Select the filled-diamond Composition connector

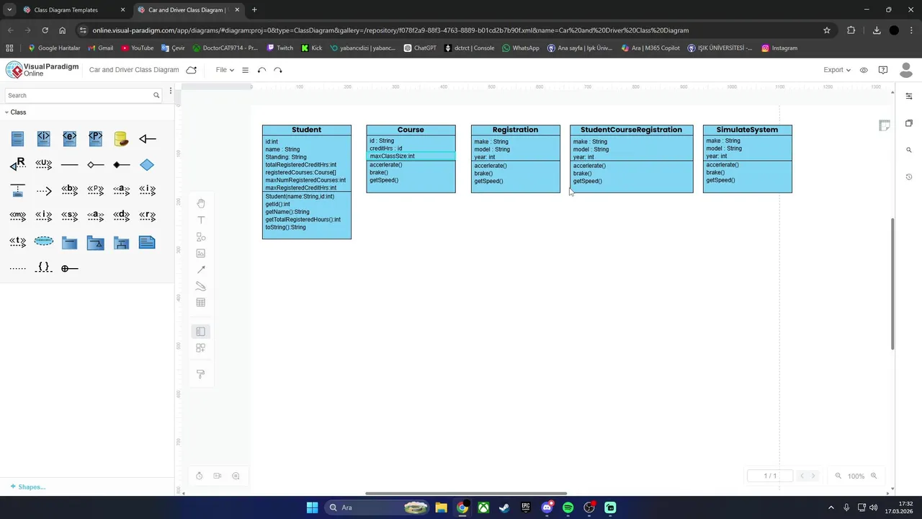pyautogui.click(x=121, y=165)
